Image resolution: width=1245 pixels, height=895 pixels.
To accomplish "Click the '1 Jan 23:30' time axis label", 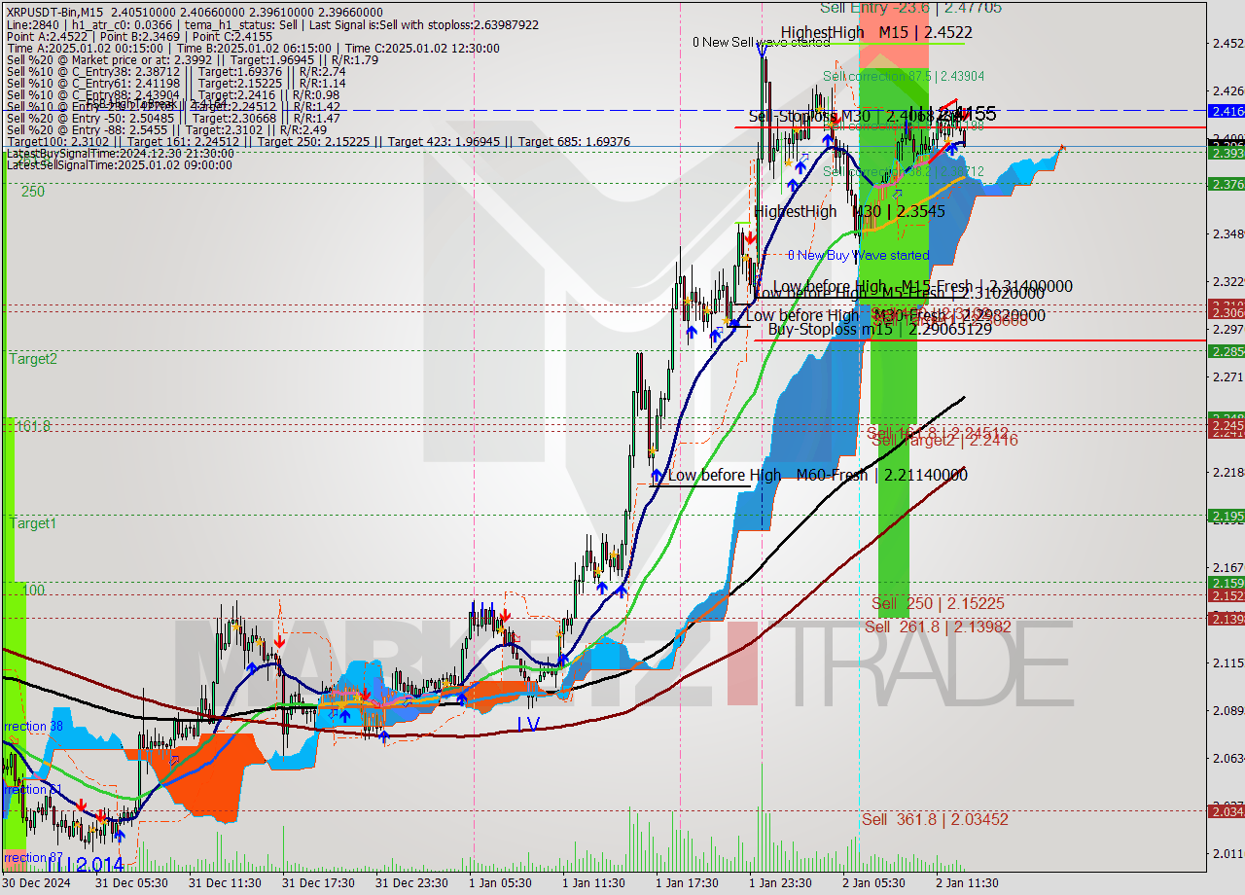I will coord(781,883).
